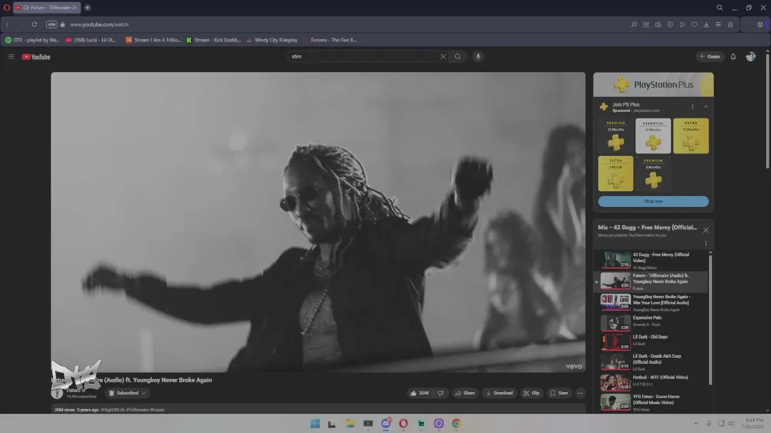Create a Clip of the video

tap(531, 393)
